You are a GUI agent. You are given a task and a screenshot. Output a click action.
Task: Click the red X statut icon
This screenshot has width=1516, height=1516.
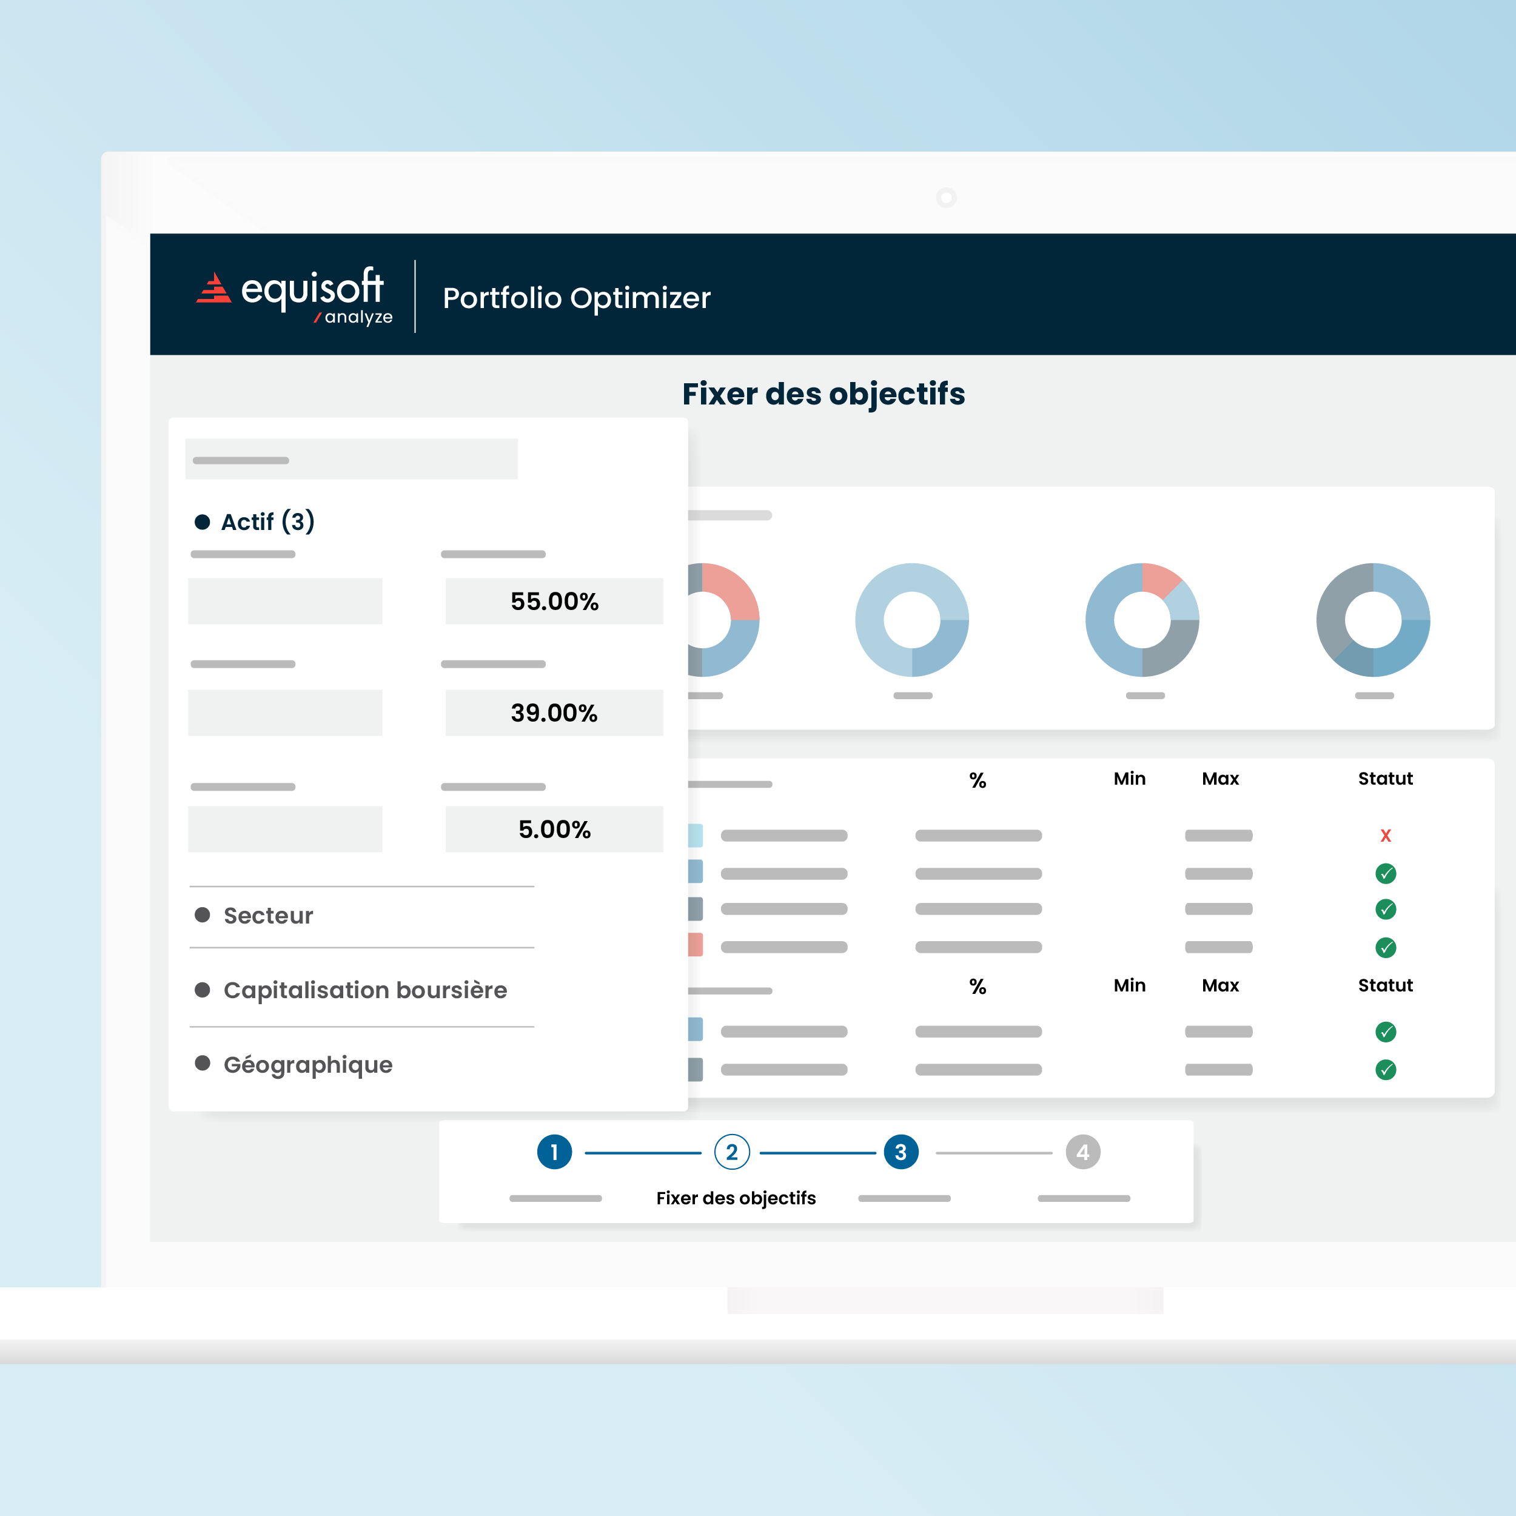[1386, 835]
